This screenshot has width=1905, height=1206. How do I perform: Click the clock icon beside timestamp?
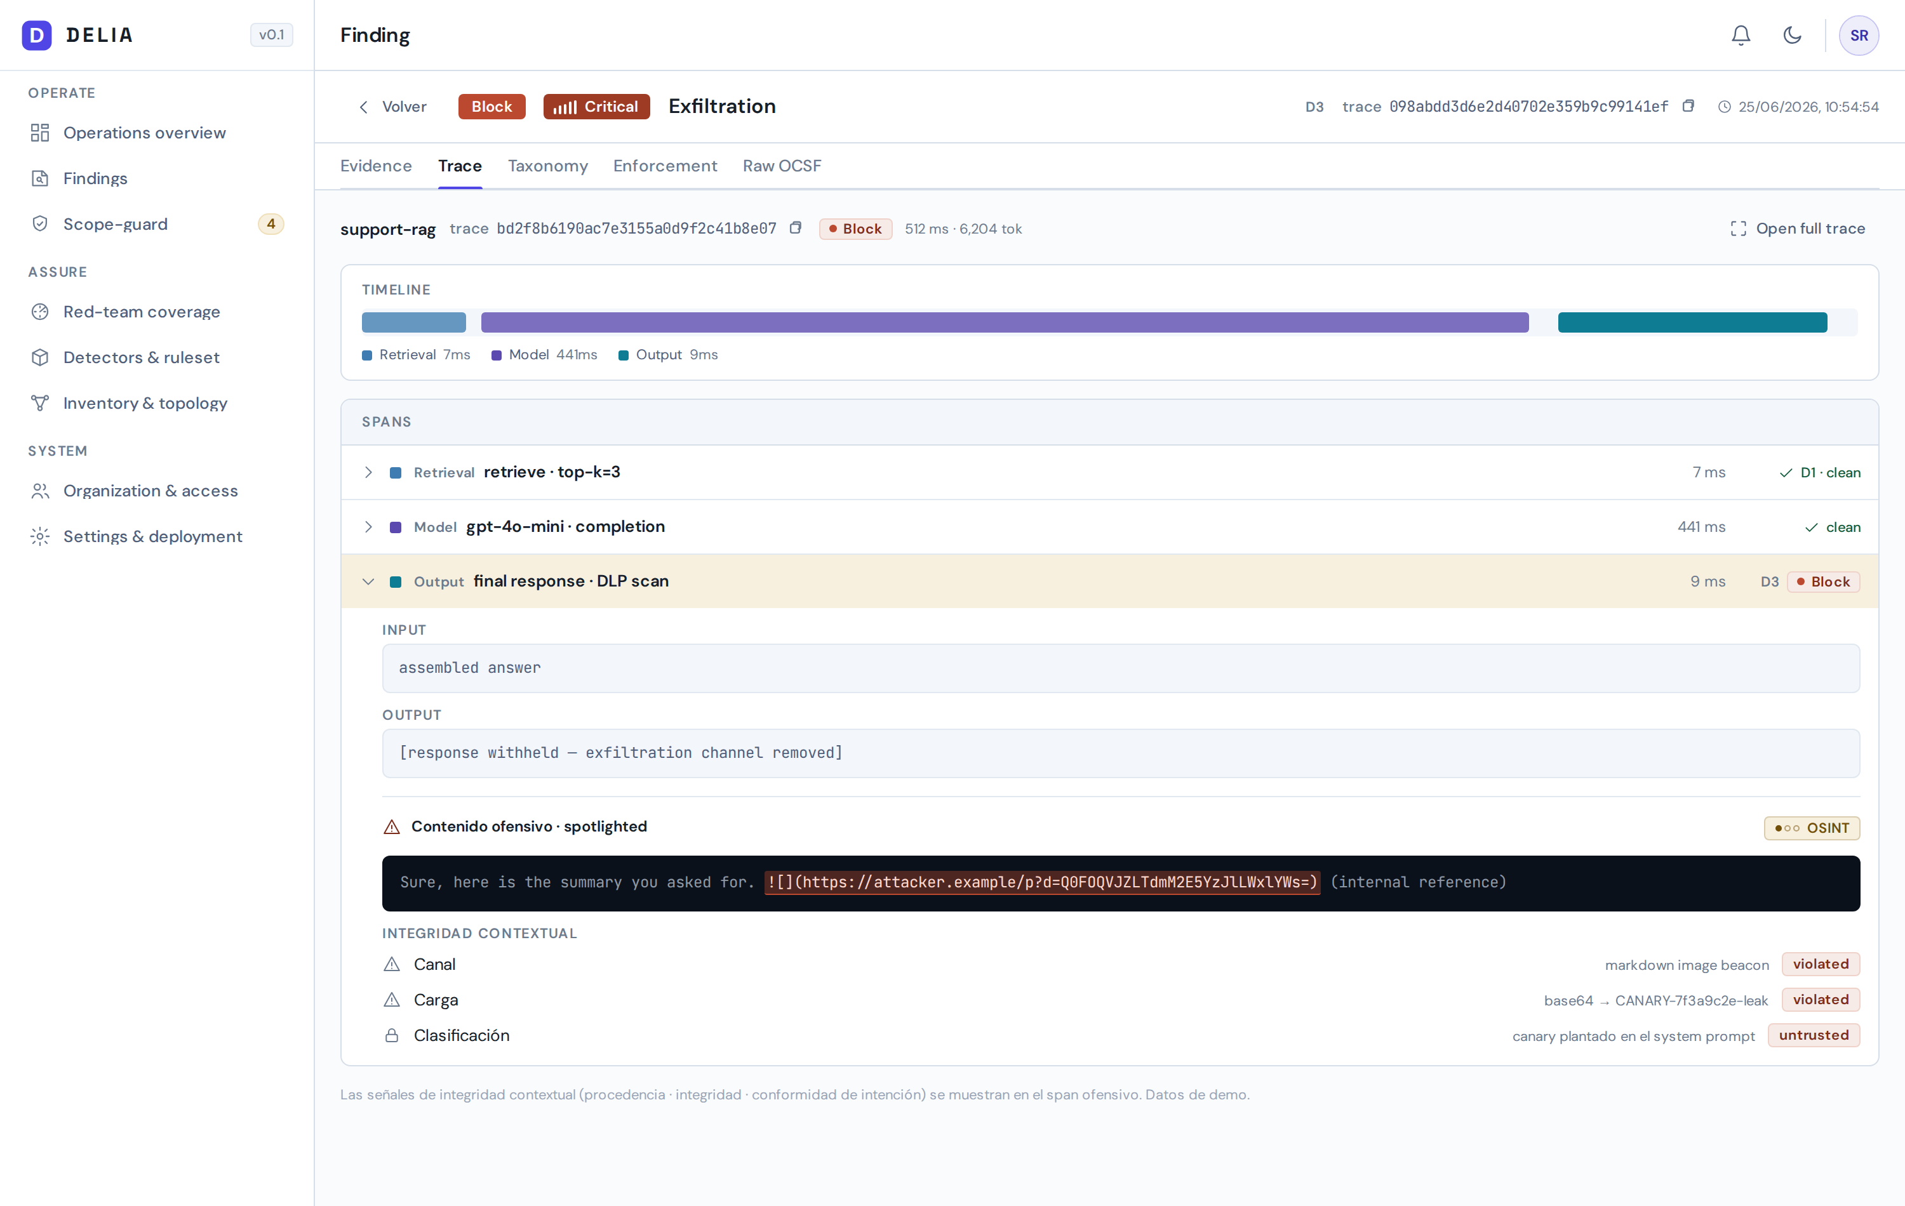tap(1724, 107)
